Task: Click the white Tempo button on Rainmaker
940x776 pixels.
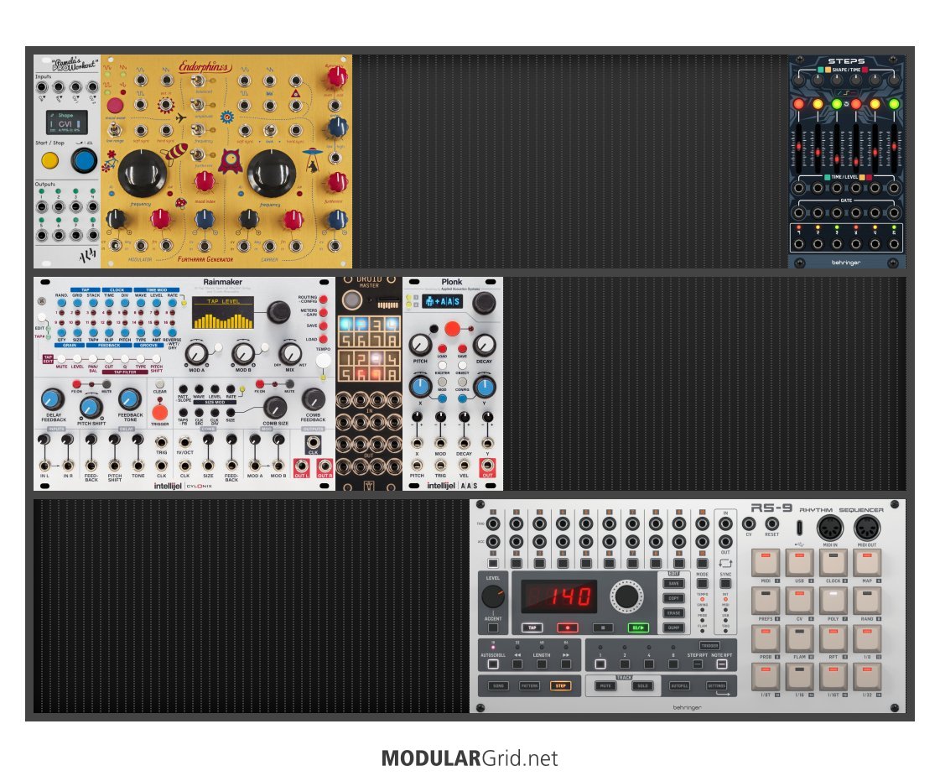Action: point(323,363)
